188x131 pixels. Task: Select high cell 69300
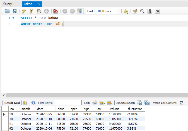click(x=88, y=114)
